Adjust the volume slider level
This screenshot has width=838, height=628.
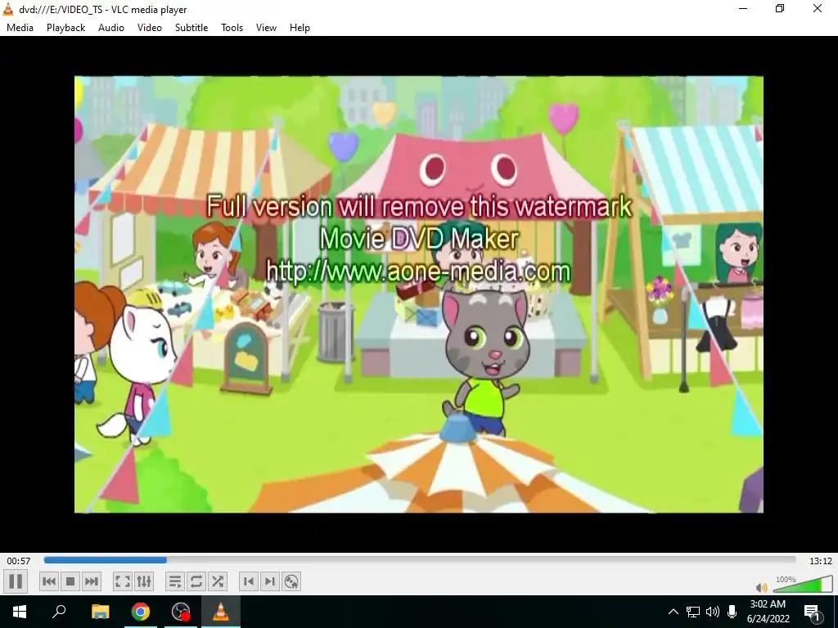pos(802,584)
